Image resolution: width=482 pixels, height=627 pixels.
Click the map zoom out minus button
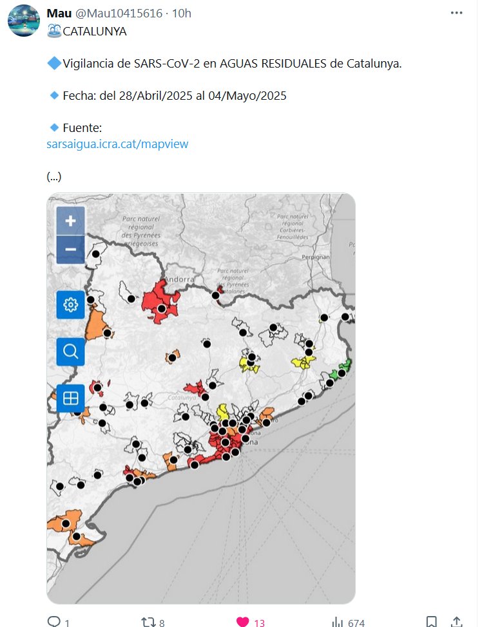tap(71, 250)
